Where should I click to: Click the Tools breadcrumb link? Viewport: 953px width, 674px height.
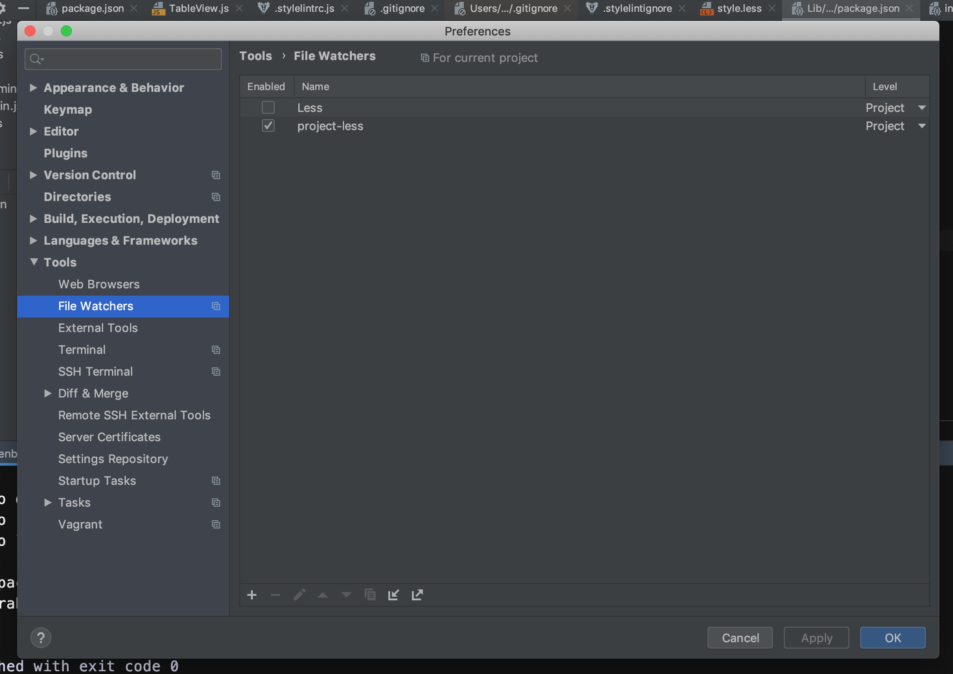[256, 56]
